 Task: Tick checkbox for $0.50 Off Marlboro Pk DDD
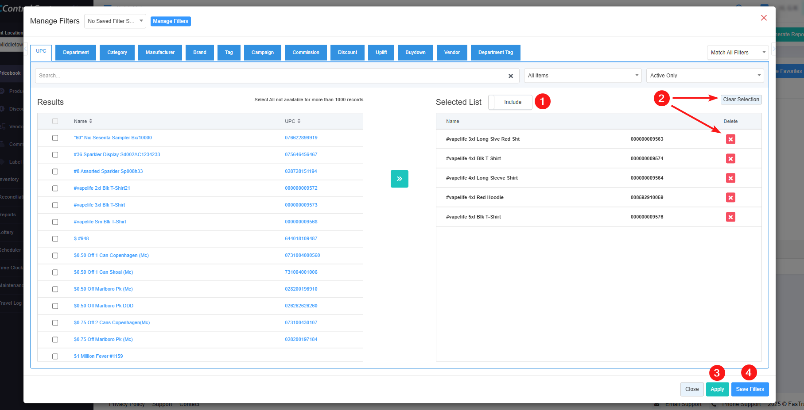click(x=55, y=306)
